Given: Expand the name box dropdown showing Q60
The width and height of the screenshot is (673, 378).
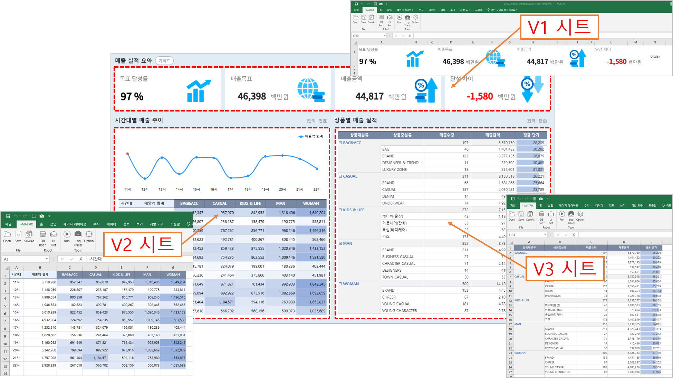Looking at the screenshot, I should (384, 36).
